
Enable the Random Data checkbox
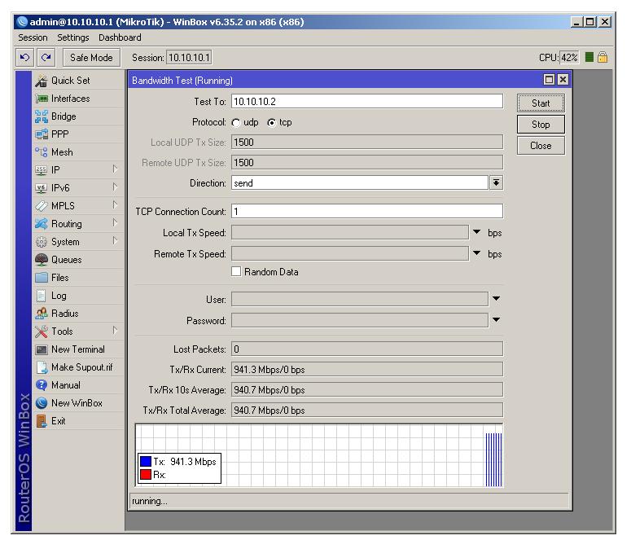237,272
